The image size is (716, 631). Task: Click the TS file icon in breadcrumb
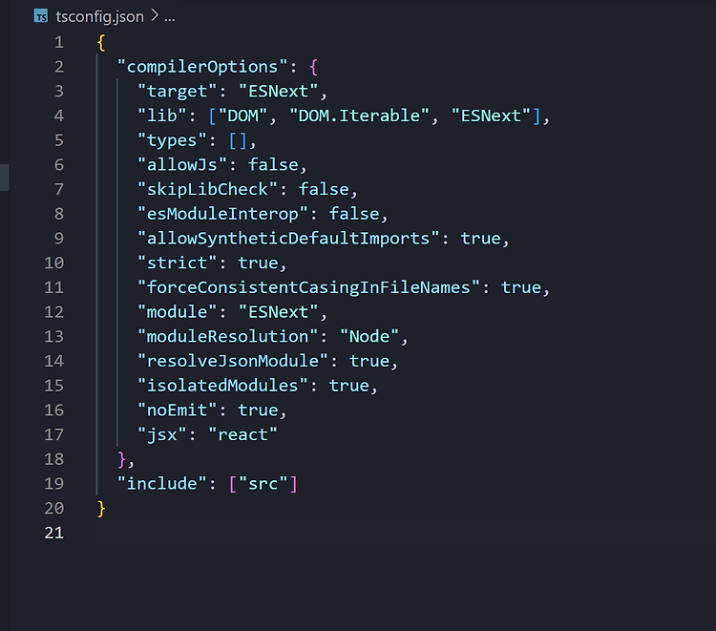pos(41,16)
